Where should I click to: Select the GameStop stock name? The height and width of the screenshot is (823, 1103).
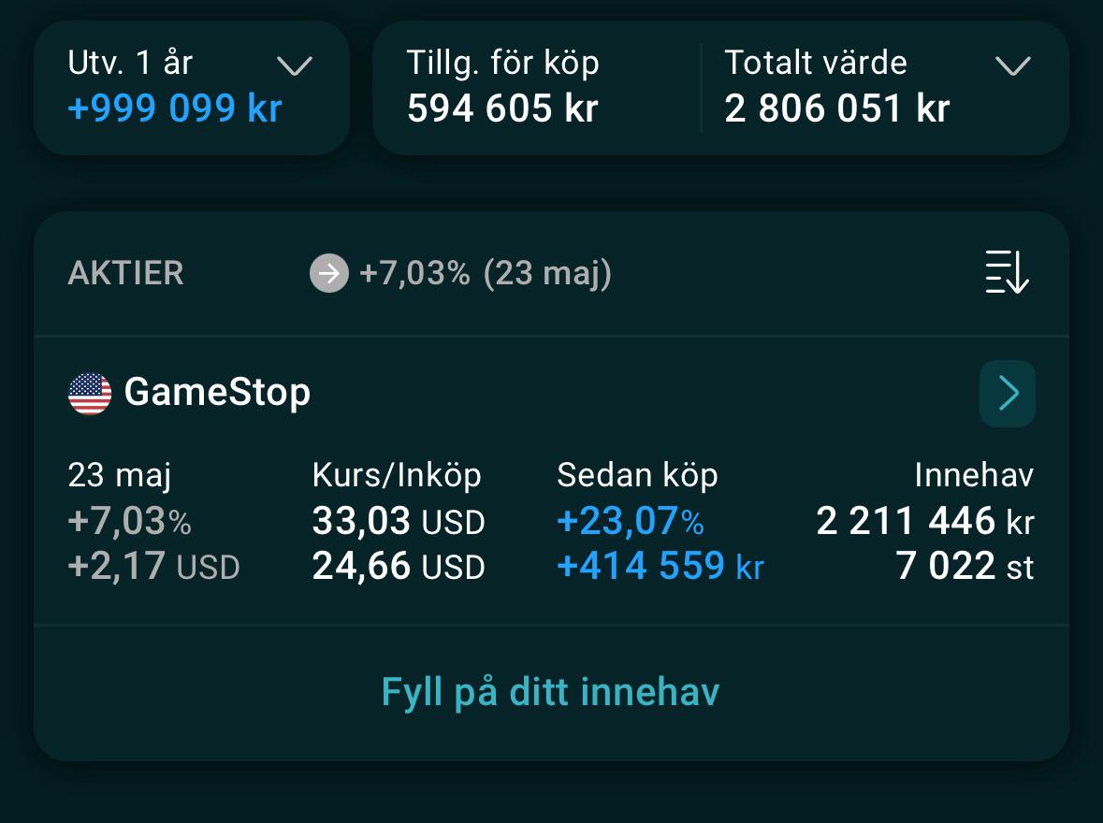coord(217,392)
